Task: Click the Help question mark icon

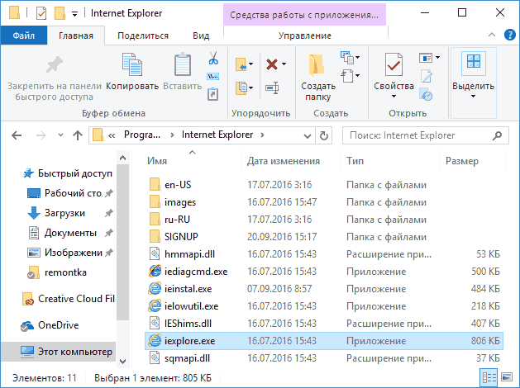Action: tap(509, 35)
